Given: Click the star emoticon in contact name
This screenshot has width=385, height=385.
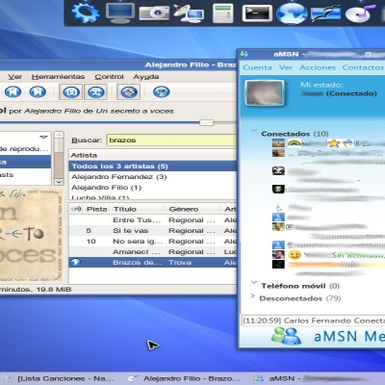Looking at the screenshot, I should [334, 143].
